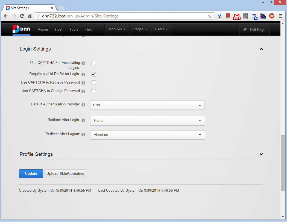
Task: Open the Modules dropdown menu
Action: 117,29
